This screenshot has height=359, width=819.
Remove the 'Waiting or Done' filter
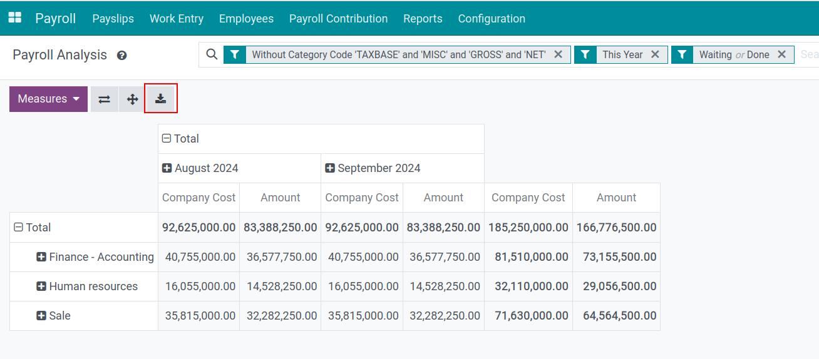click(x=781, y=54)
